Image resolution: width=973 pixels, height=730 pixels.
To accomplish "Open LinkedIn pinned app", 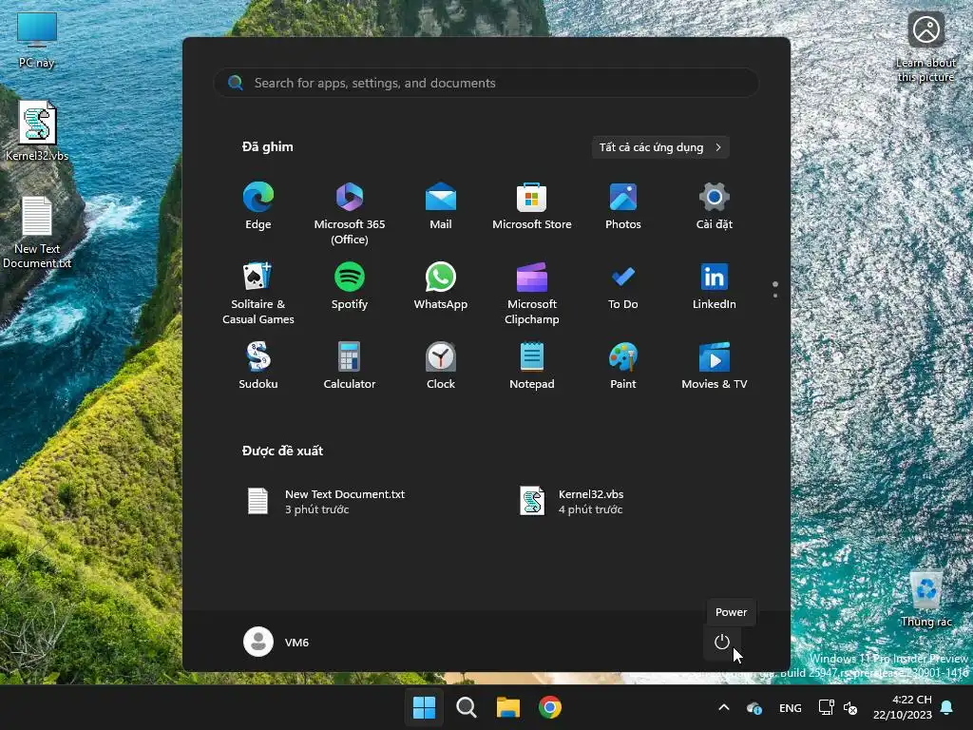I will [715, 286].
